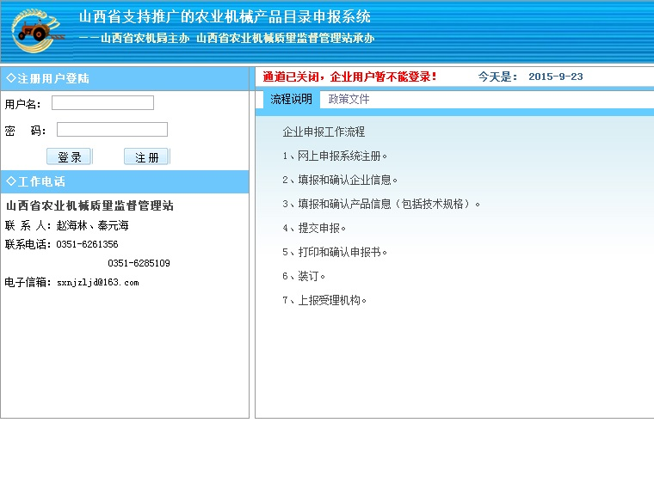Click the 登录 button

tap(69, 156)
